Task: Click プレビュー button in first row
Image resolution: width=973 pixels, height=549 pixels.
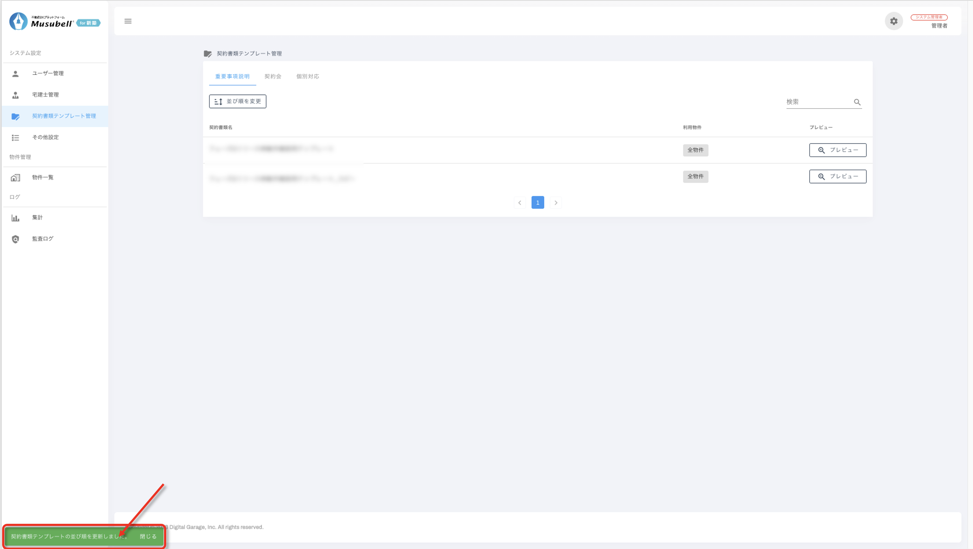Action: (837, 150)
